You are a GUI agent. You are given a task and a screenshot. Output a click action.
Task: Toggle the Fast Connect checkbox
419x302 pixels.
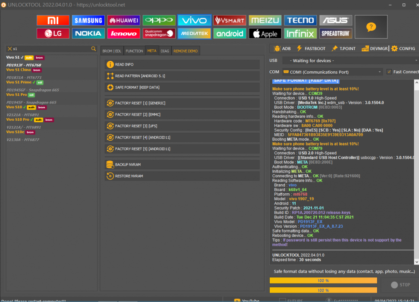click(389, 72)
